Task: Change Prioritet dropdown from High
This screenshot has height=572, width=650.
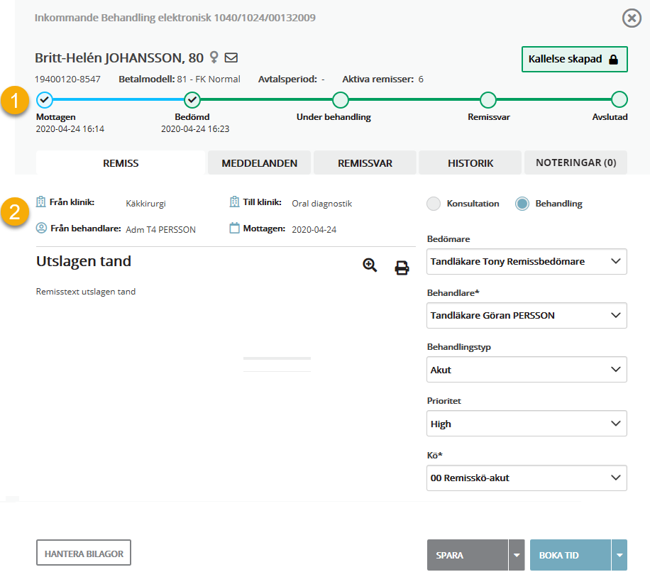Action: coord(527,424)
